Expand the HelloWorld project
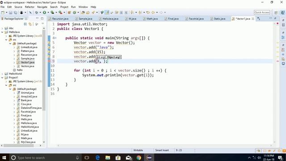 [x=2, y=74]
